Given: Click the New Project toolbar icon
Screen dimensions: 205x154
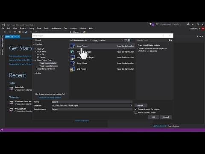Looking at the screenshot, I should point(15,32).
